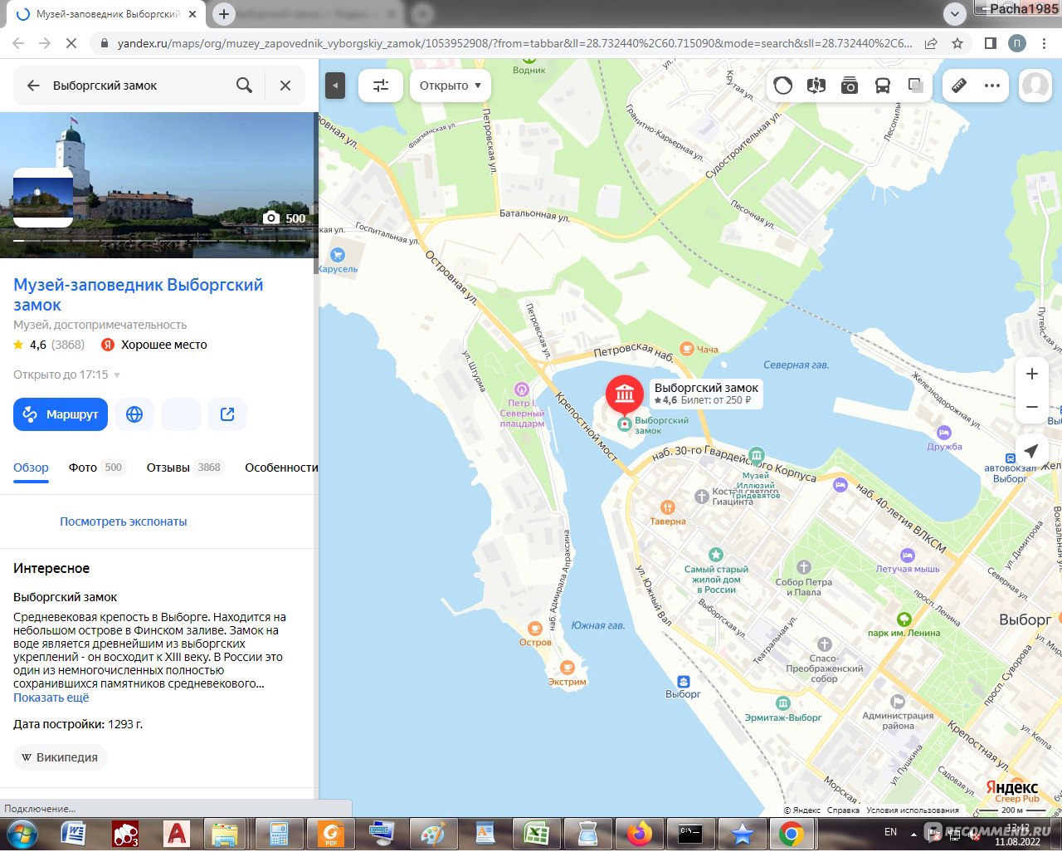Click the Карусель shop marker

point(337,255)
